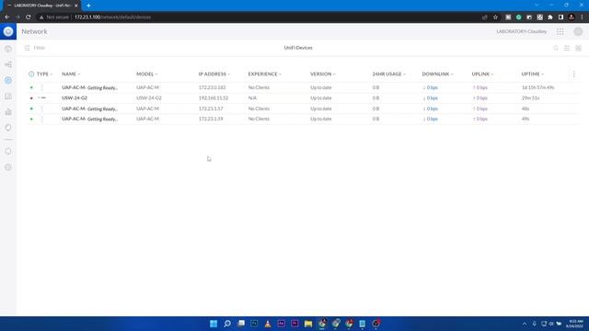Launch VLC from taskbar
This screenshot has width=589, height=331.
268,324
